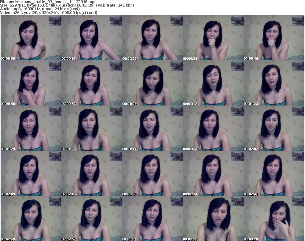Open the thumbnail marked 00:01:47

tap(152, 128)
